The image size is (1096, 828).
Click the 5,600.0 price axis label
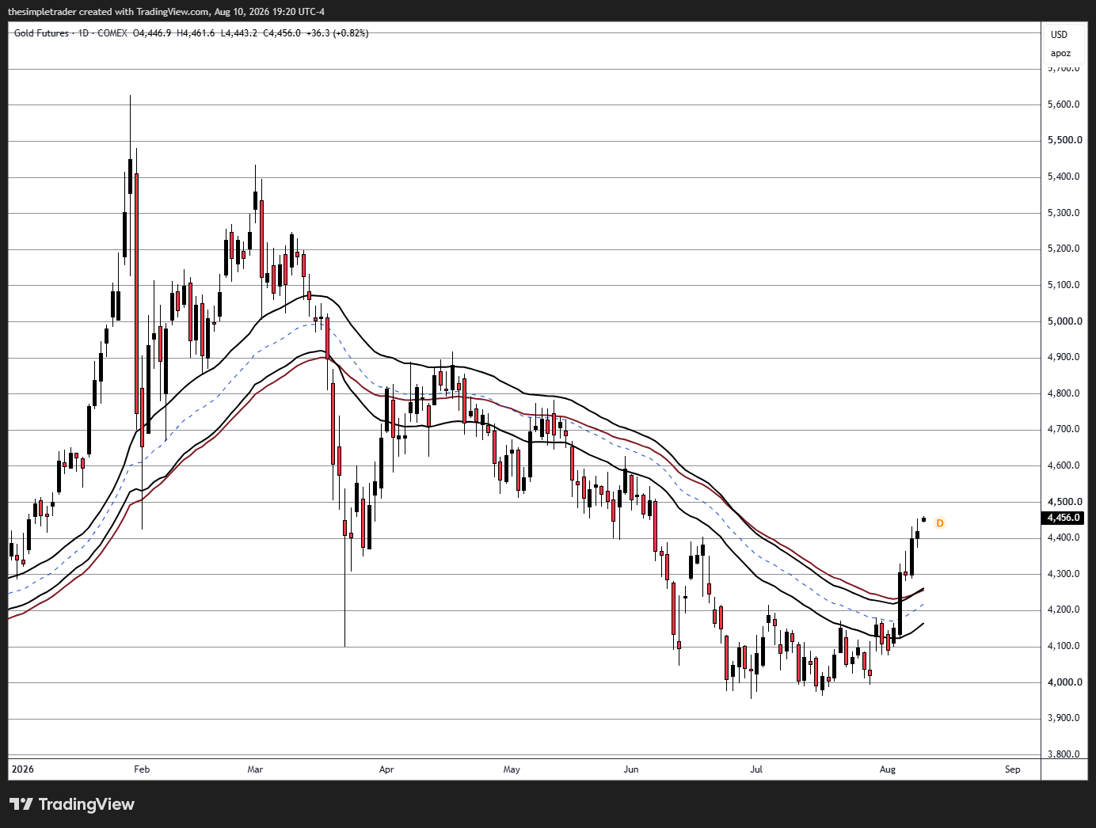coord(1064,104)
